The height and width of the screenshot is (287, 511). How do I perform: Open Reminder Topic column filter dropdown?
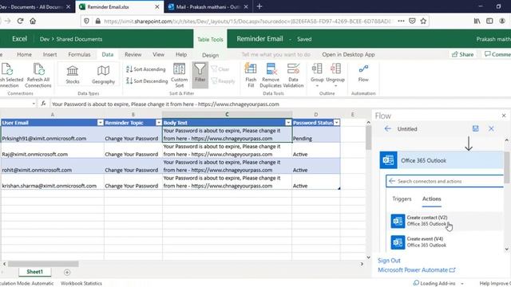tap(159, 122)
